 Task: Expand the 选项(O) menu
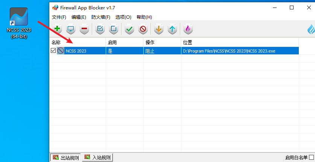pos(123,17)
